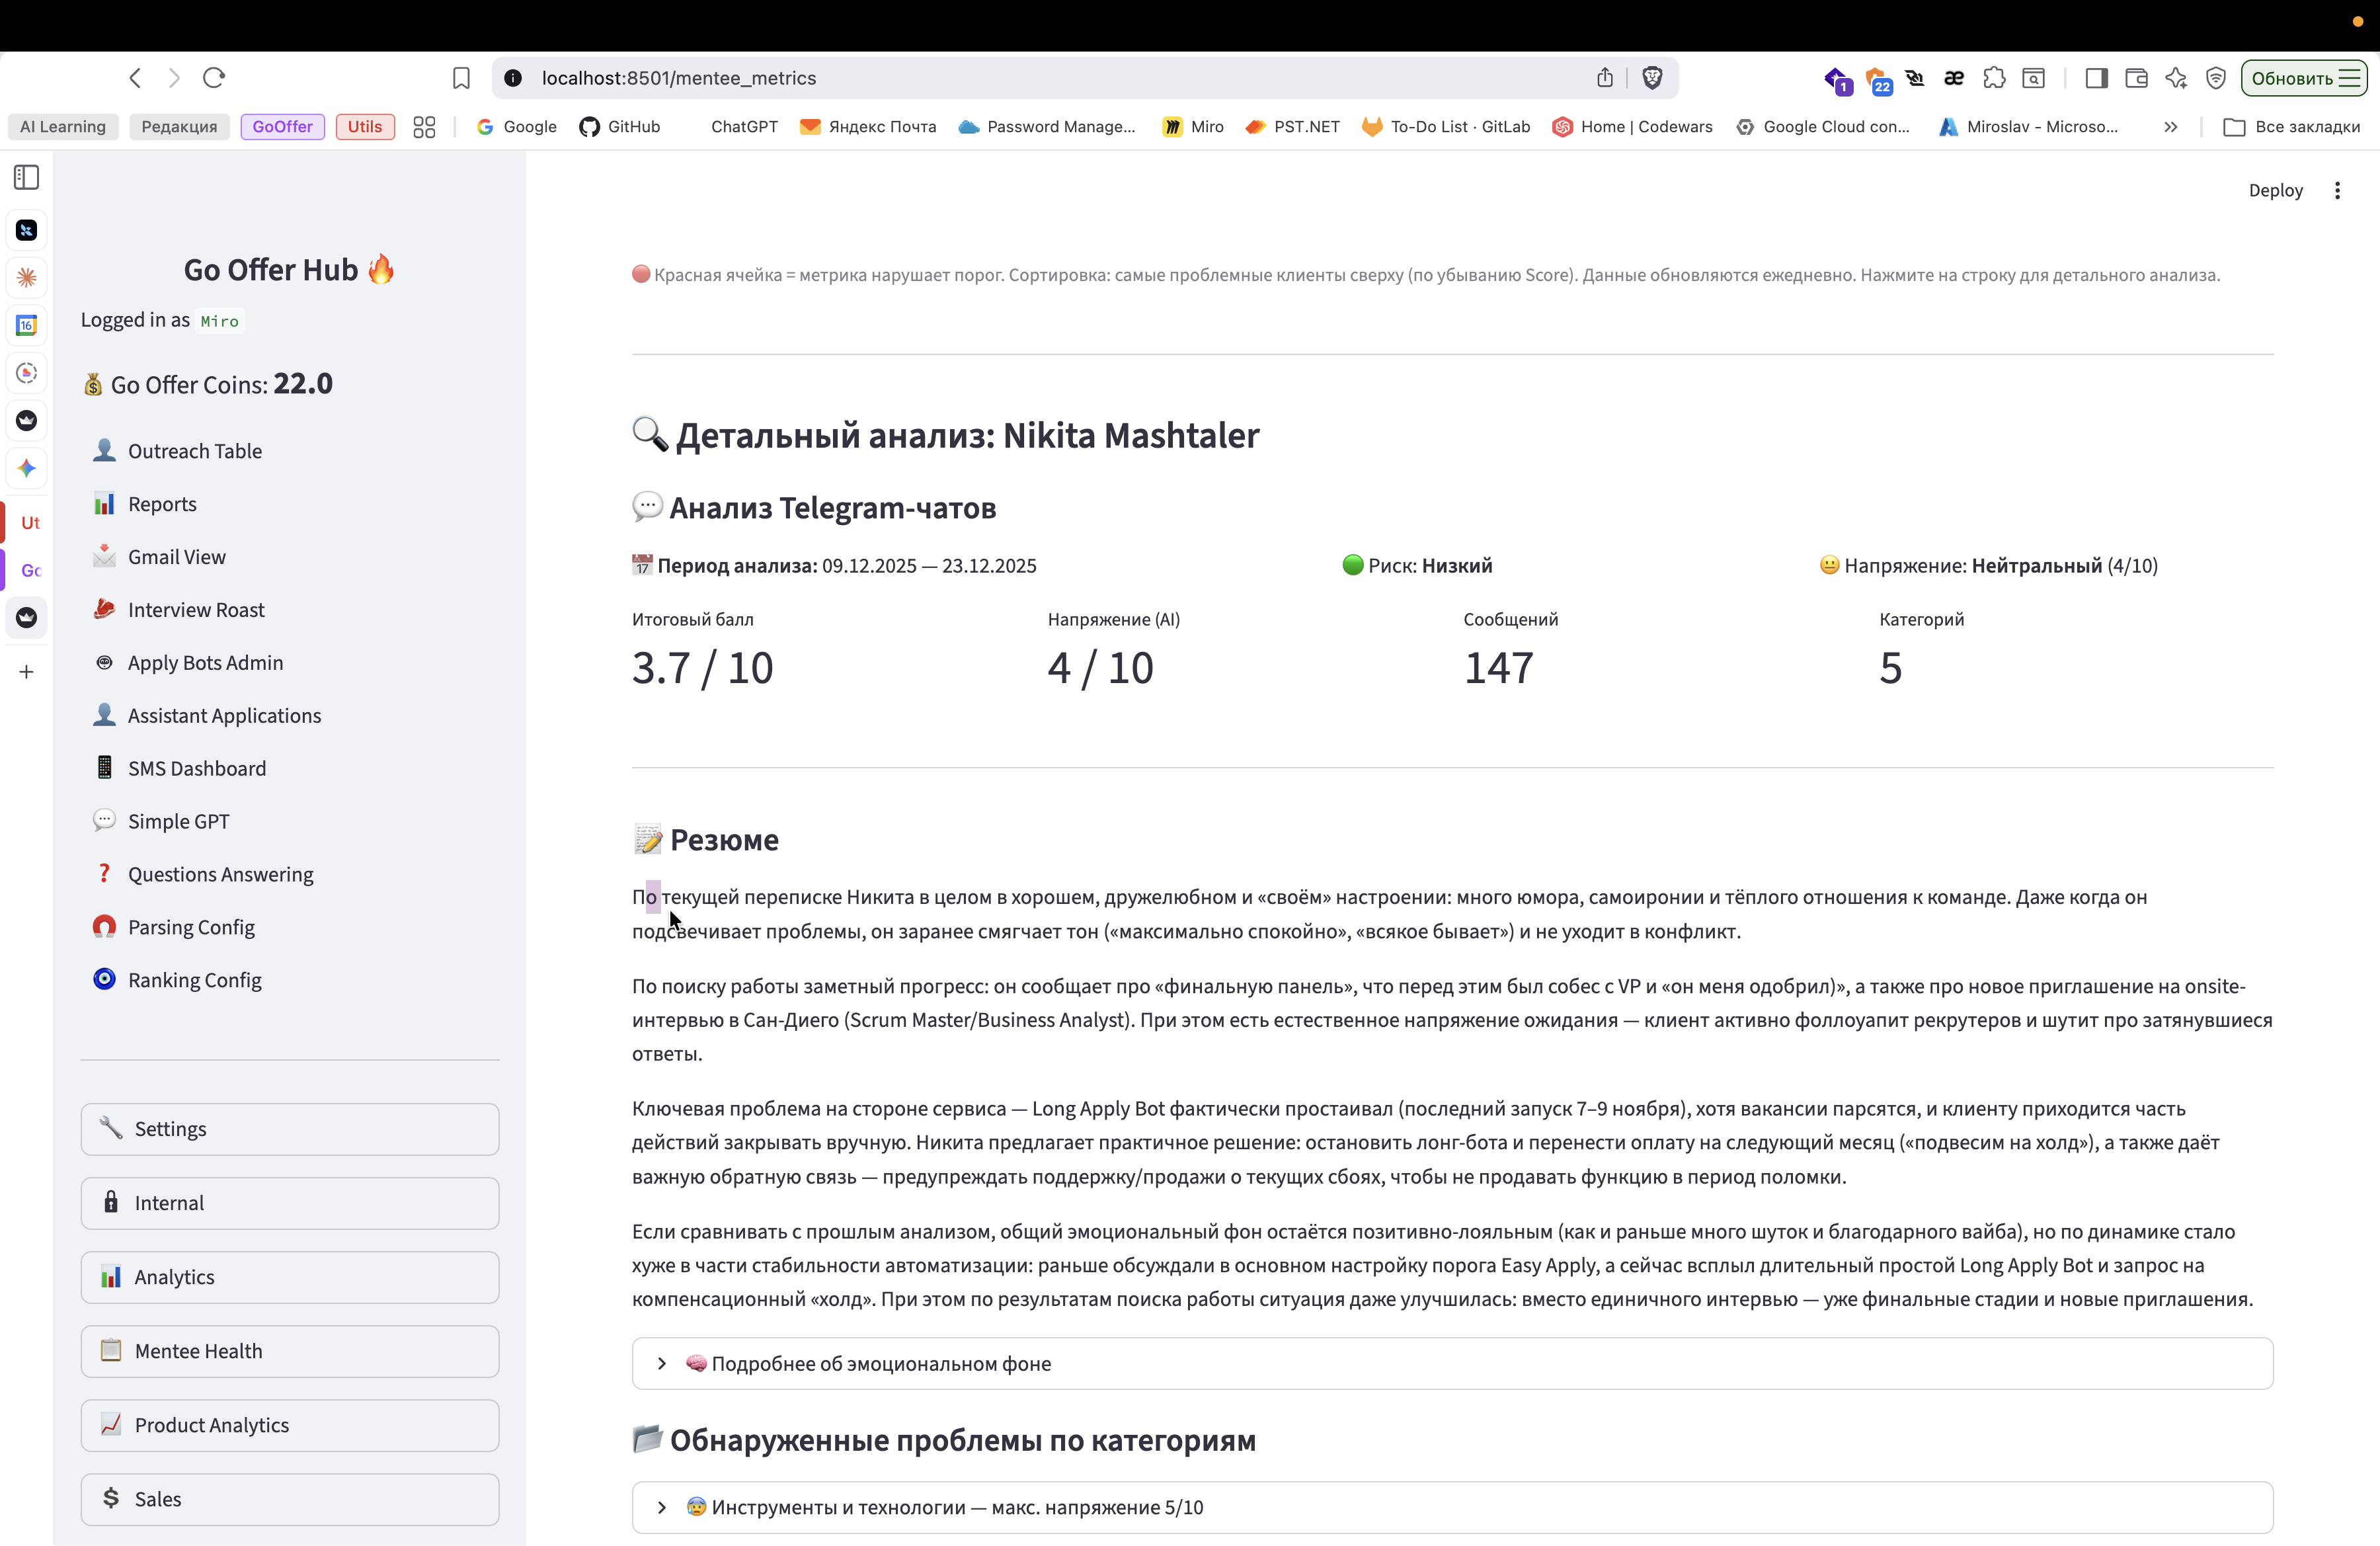Toggle the vertical tabs panel icon

pyautogui.click(x=27, y=178)
